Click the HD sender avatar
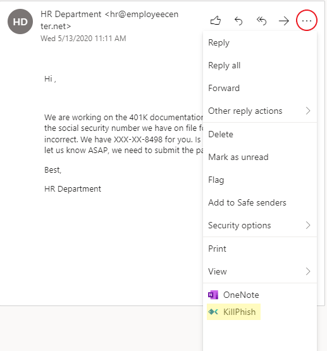The height and width of the screenshot is (351, 327). click(20, 22)
